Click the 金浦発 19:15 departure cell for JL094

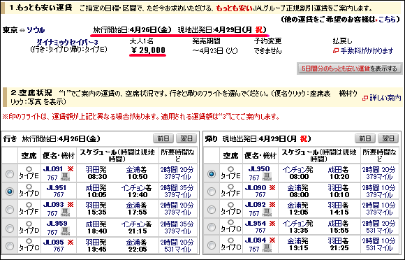click(298, 245)
